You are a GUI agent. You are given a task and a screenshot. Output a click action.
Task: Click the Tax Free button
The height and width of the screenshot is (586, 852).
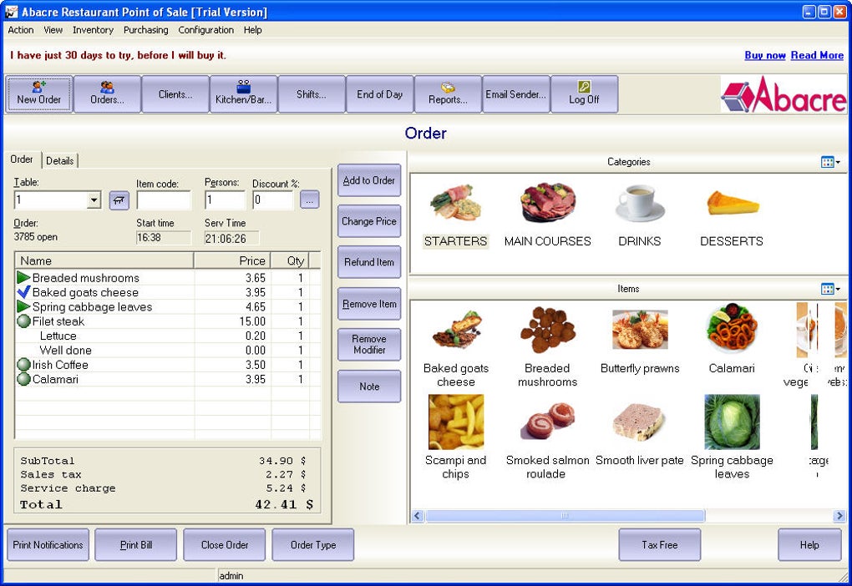660,545
